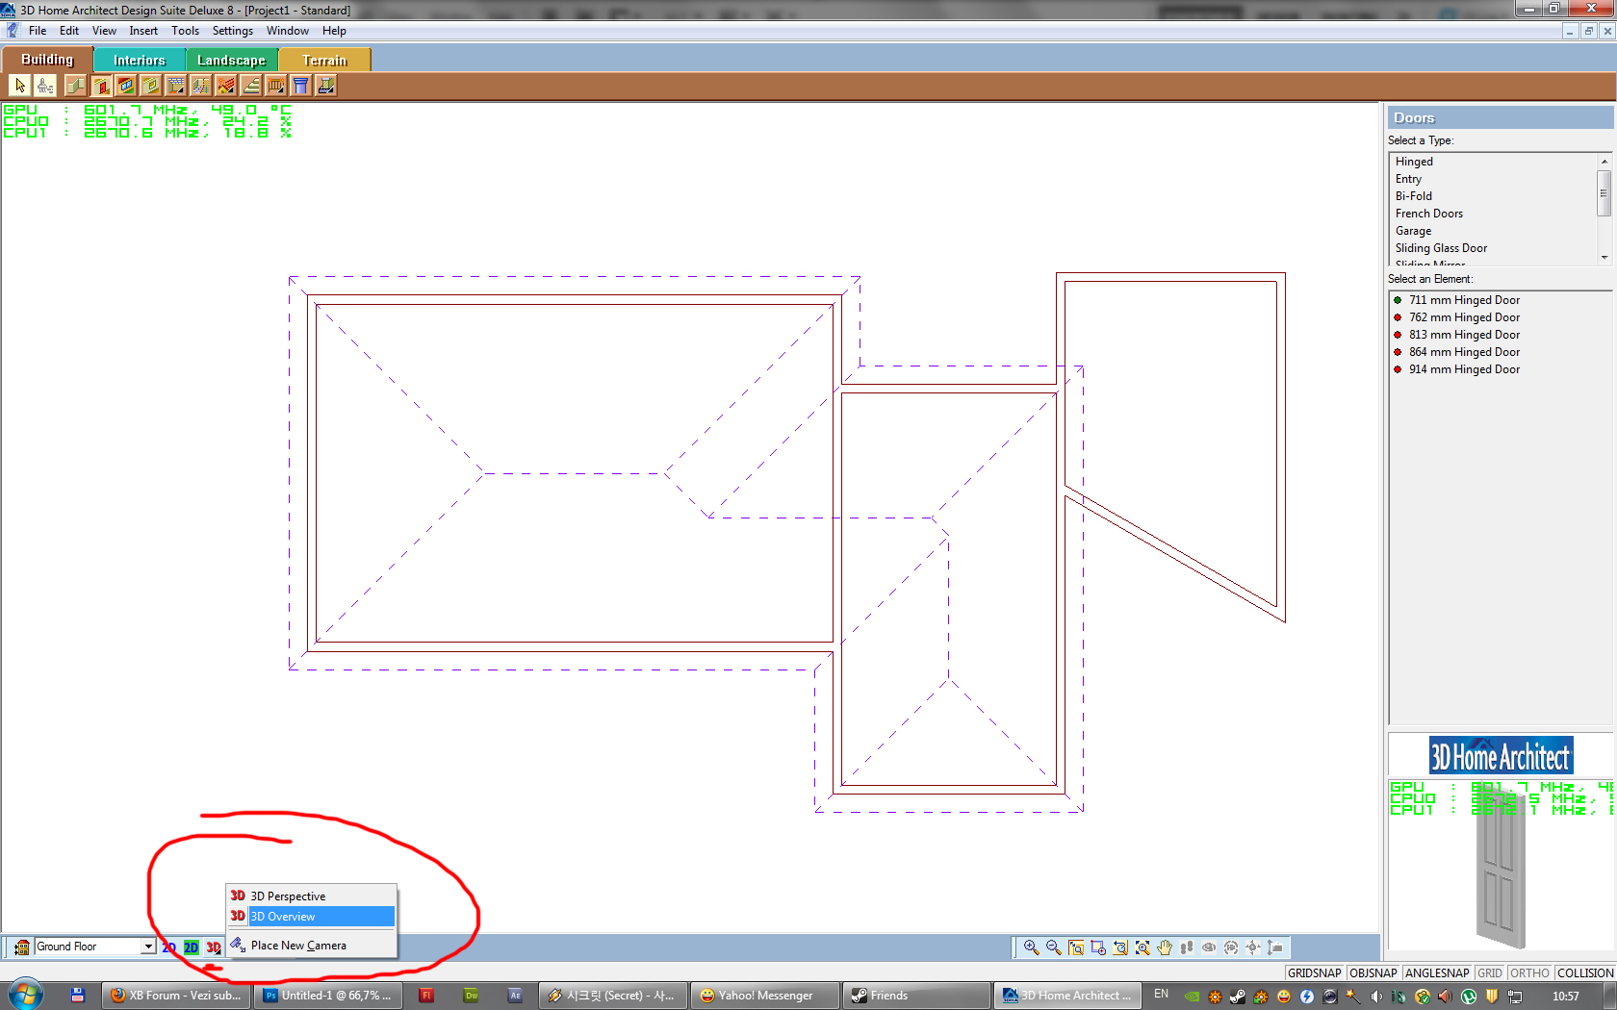Viewport: 1617px width, 1010px height.
Task: Choose the Railing tool icon
Action: (276, 86)
